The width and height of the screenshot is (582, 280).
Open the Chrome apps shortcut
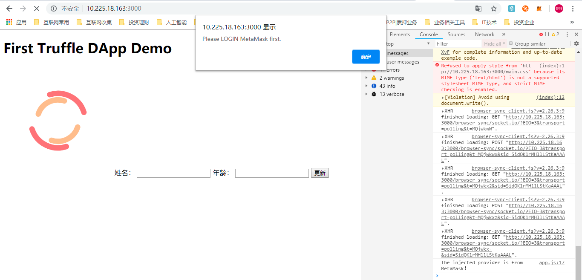tap(9, 22)
